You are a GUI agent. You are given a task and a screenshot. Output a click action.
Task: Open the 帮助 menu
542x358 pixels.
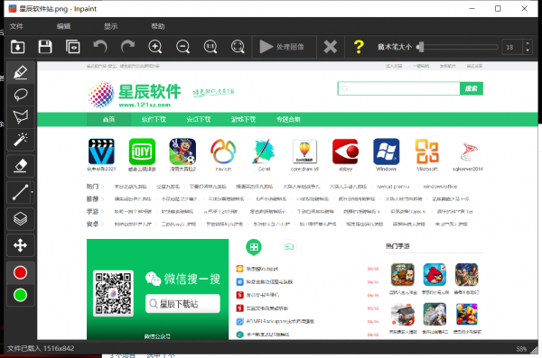(x=158, y=26)
